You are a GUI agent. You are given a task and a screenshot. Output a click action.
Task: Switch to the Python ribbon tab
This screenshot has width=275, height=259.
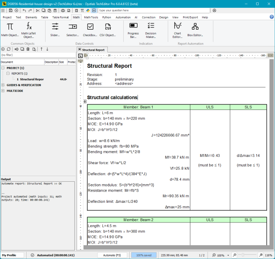click(107, 17)
